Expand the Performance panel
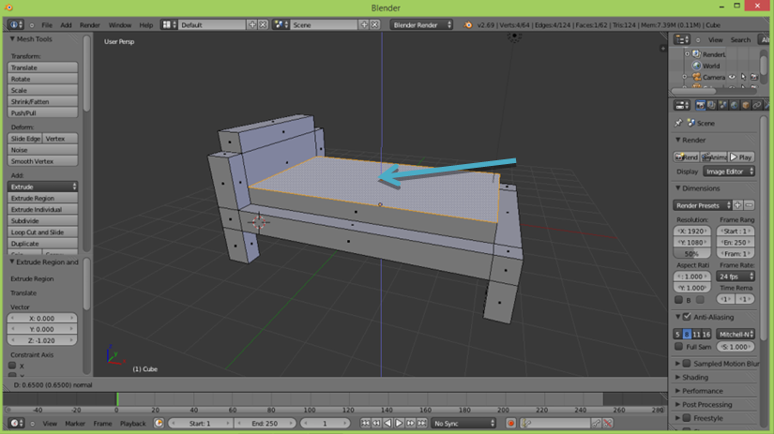 (x=703, y=391)
